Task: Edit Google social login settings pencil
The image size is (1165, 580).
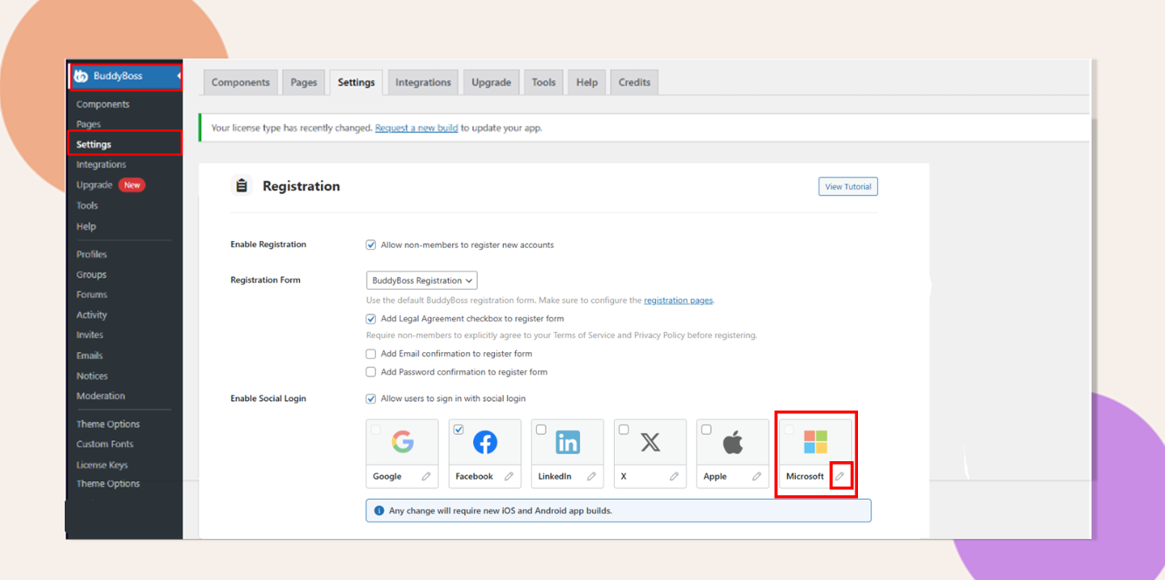Action: 426,476
